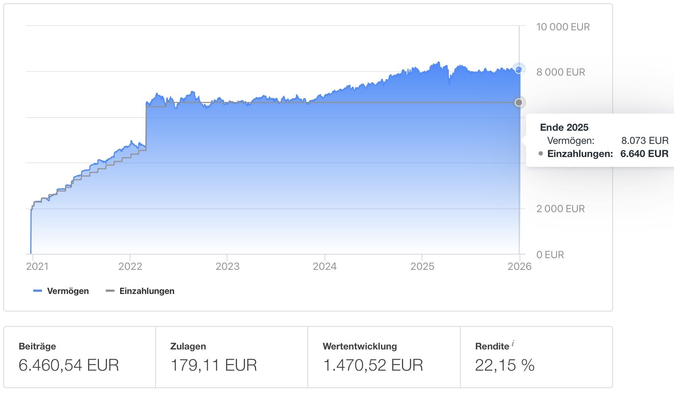Screen dimensions: 674x394
Task: Click the 2025 label on the time axis
Action: tap(422, 266)
